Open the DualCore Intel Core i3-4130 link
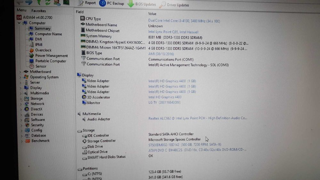 (184, 21)
